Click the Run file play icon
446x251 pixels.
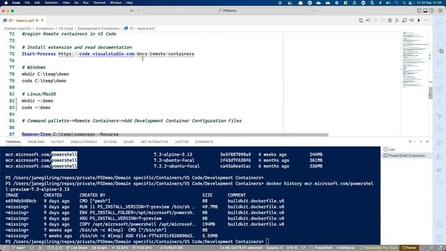click(x=397, y=20)
